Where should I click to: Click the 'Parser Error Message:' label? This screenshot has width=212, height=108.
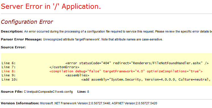click(21, 40)
